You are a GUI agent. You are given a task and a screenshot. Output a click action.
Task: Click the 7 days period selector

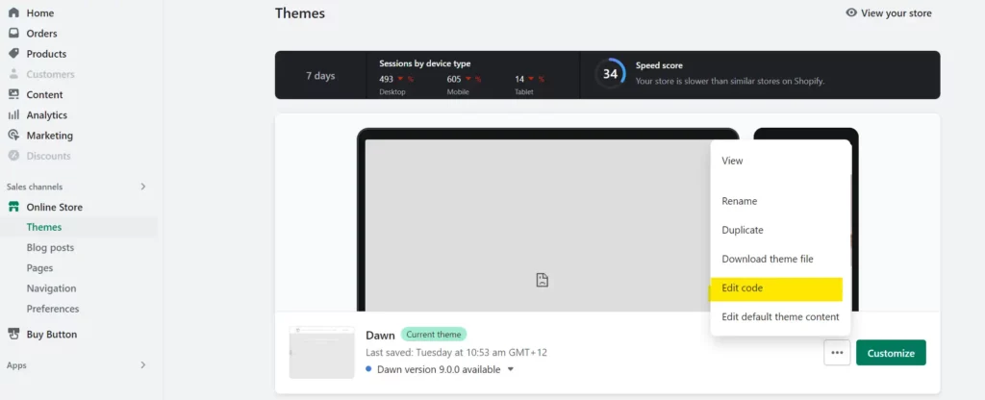320,75
